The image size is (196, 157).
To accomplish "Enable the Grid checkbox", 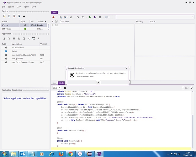I will click(x=183, y=88).
